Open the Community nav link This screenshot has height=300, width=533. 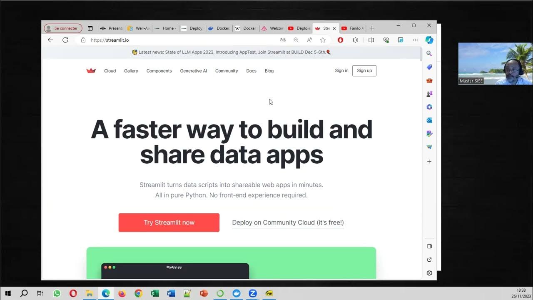(227, 71)
